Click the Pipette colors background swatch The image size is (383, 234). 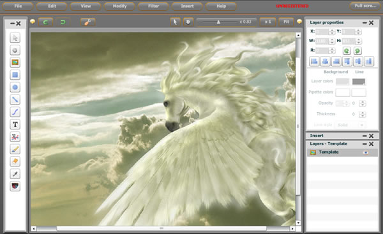[x=343, y=92]
